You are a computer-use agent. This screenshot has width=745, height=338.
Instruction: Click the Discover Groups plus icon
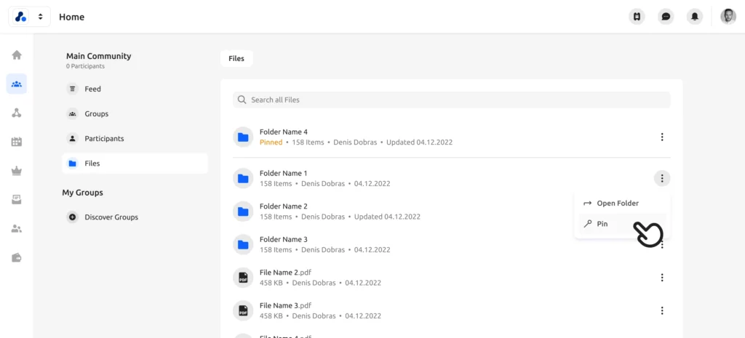pos(72,217)
